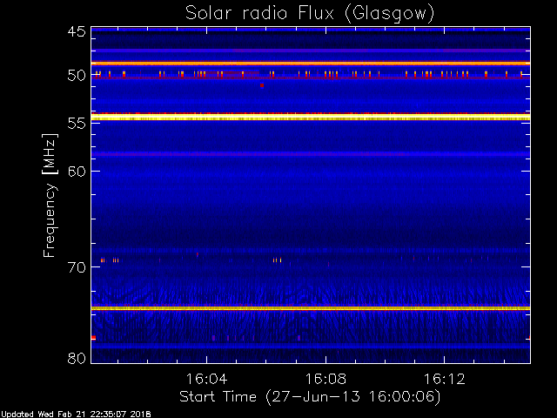This screenshot has width=557, height=418.
Task: Click the magenta dot near 78 MHz around 16:07
Action: coord(299,338)
